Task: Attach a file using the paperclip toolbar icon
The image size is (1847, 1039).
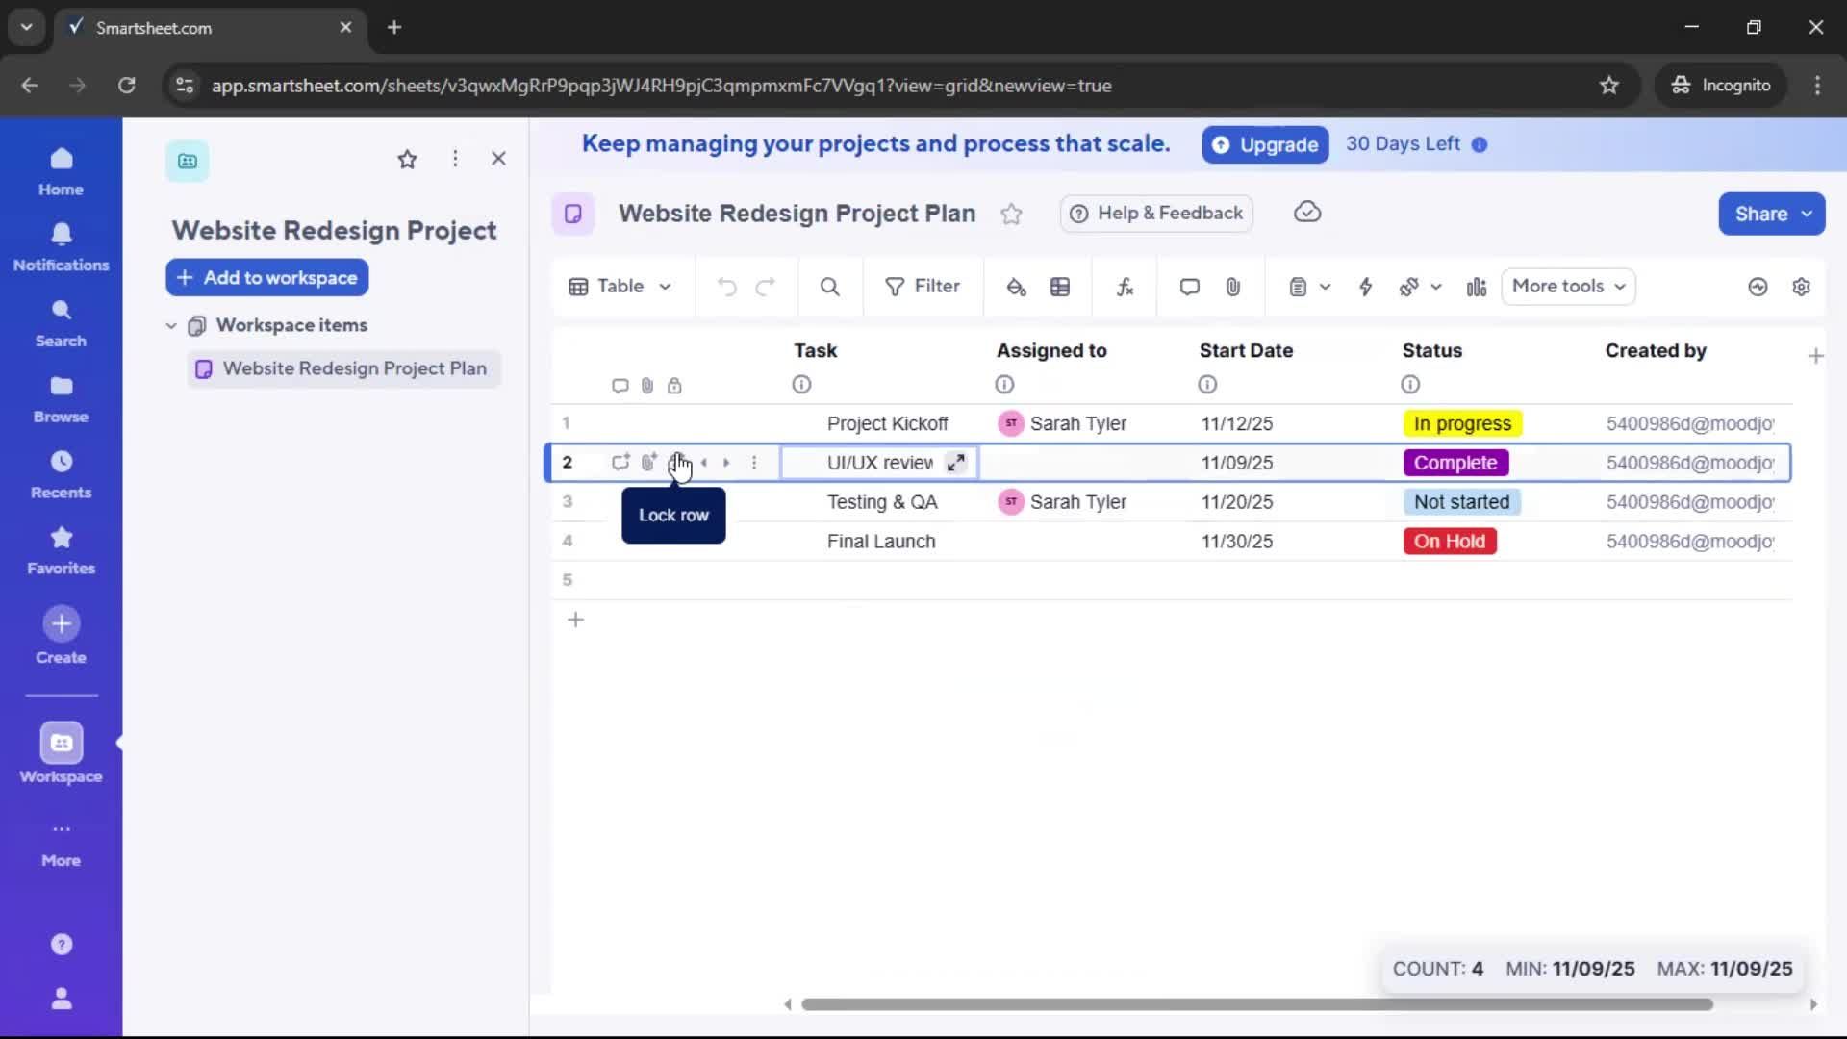Action: [1234, 287]
